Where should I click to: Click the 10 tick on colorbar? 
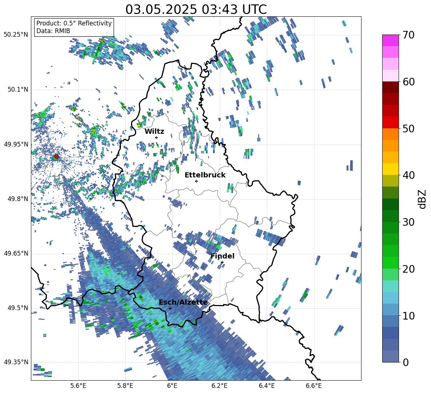tap(408, 316)
